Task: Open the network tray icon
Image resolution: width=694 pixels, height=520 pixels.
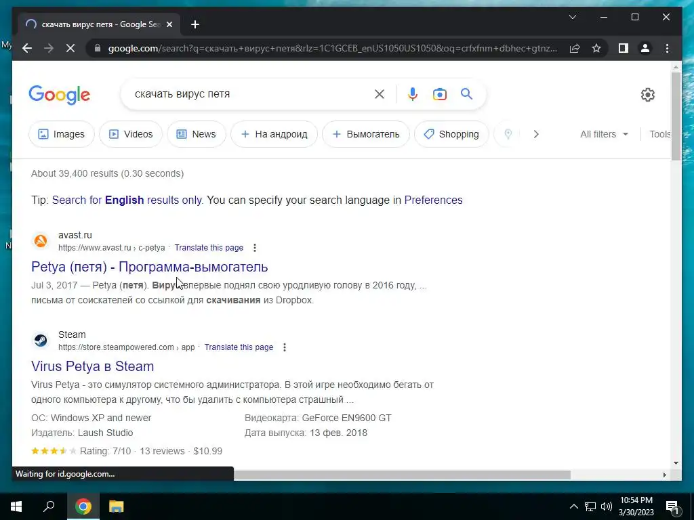Action: click(590, 506)
